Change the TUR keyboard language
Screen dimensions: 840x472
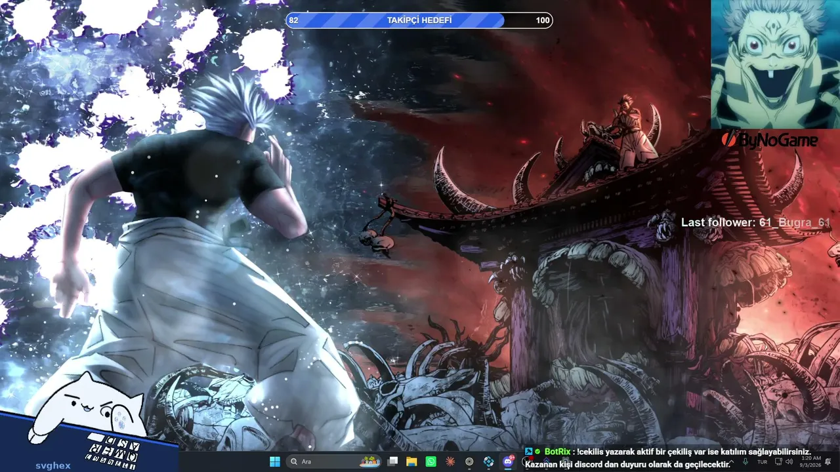point(763,462)
